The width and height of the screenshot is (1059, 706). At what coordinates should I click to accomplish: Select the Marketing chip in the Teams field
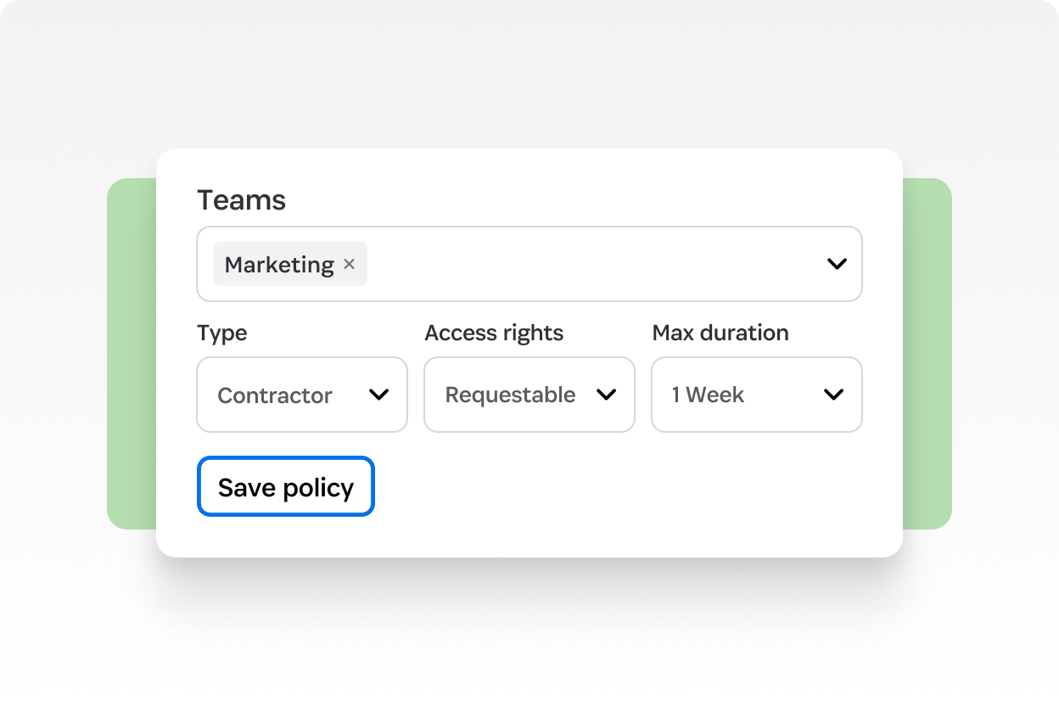pyautogui.click(x=278, y=265)
